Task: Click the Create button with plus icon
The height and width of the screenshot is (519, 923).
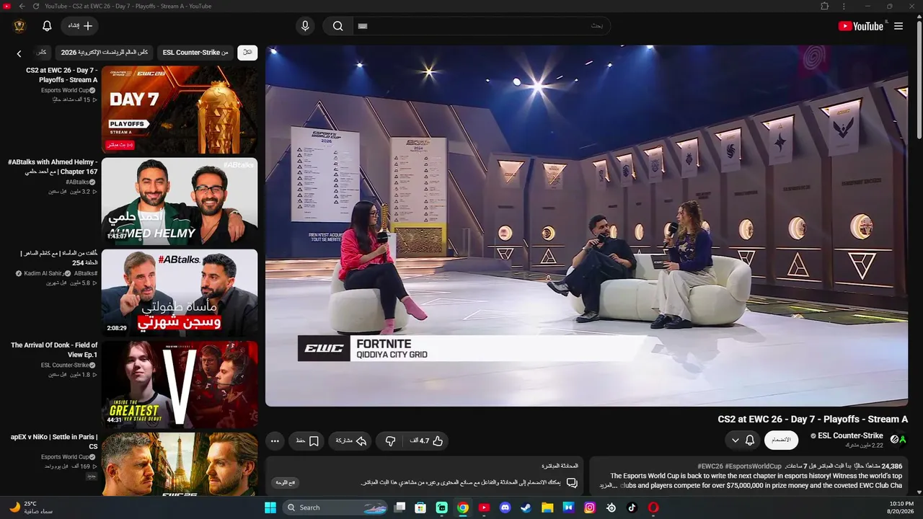Action: tap(79, 26)
